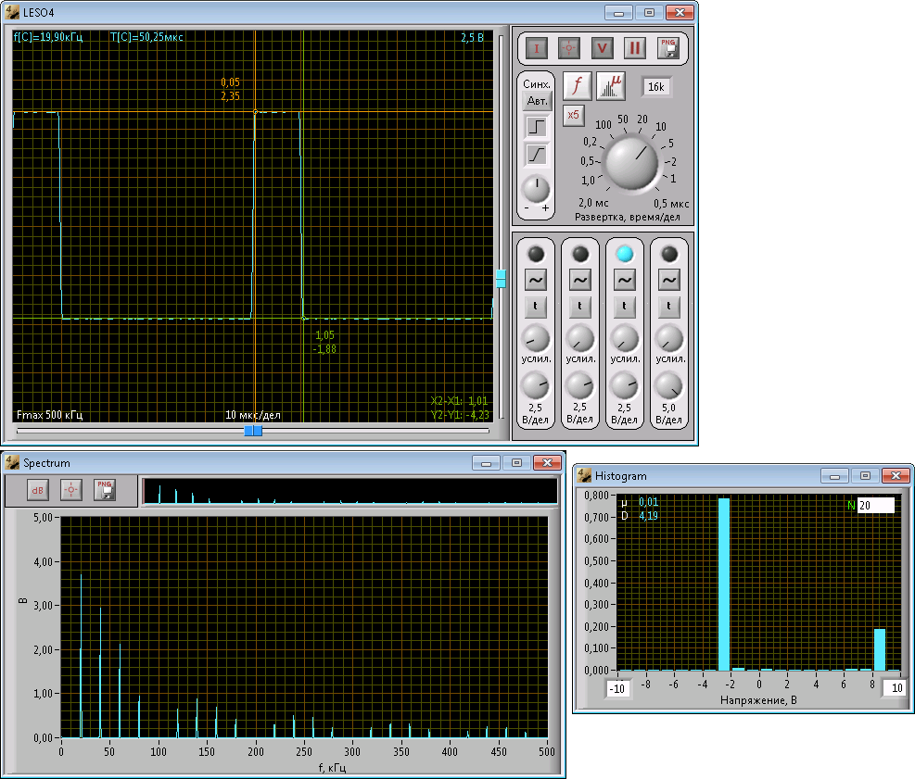Select sloped rising edge trigger icon
Viewport: 915px width, 779px height.
(x=537, y=155)
